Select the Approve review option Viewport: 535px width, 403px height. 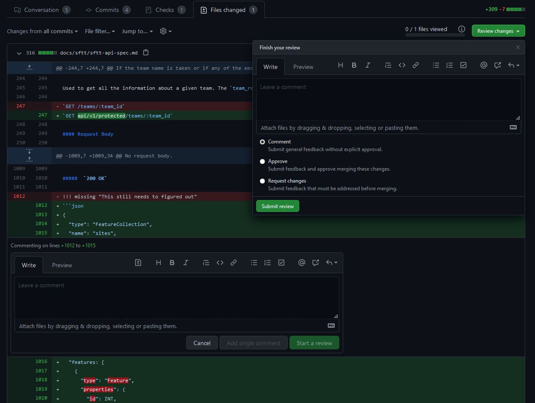pos(262,161)
